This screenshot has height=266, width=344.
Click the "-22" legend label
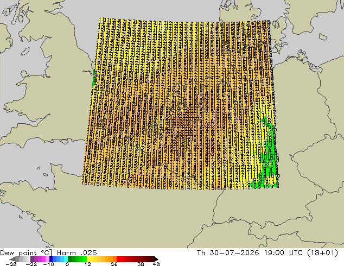pyautogui.click(x=31, y=264)
